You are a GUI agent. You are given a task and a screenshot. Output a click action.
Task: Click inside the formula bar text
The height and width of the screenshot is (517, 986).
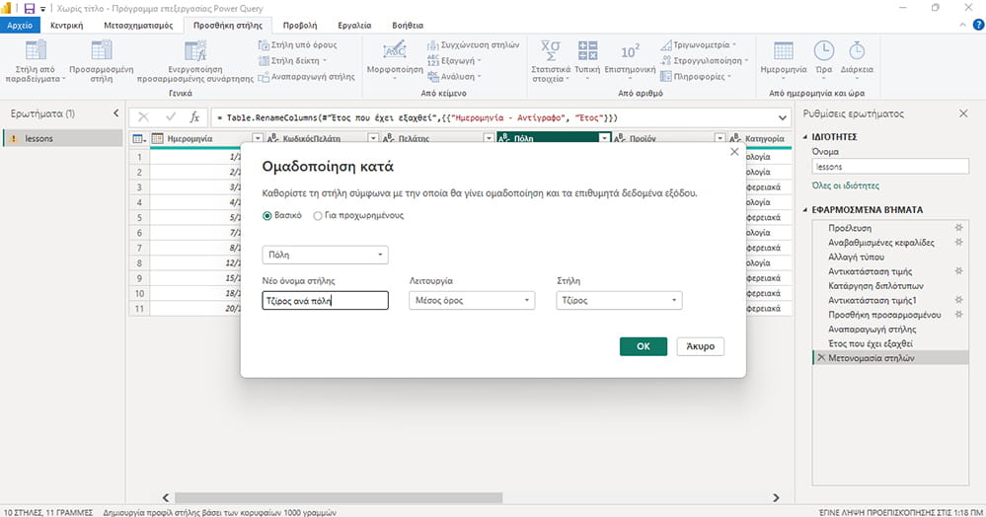tap(493, 117)
